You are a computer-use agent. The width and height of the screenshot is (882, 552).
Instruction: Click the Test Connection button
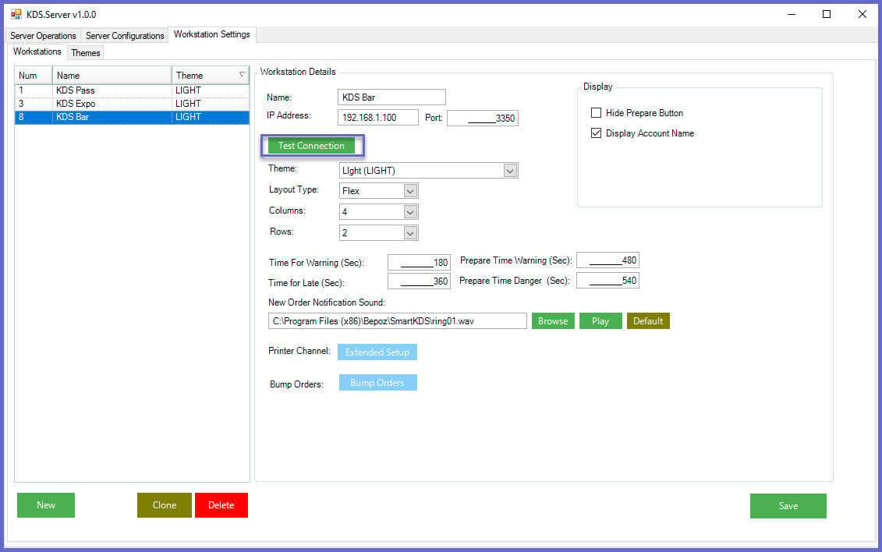click(x=311, y=146)
